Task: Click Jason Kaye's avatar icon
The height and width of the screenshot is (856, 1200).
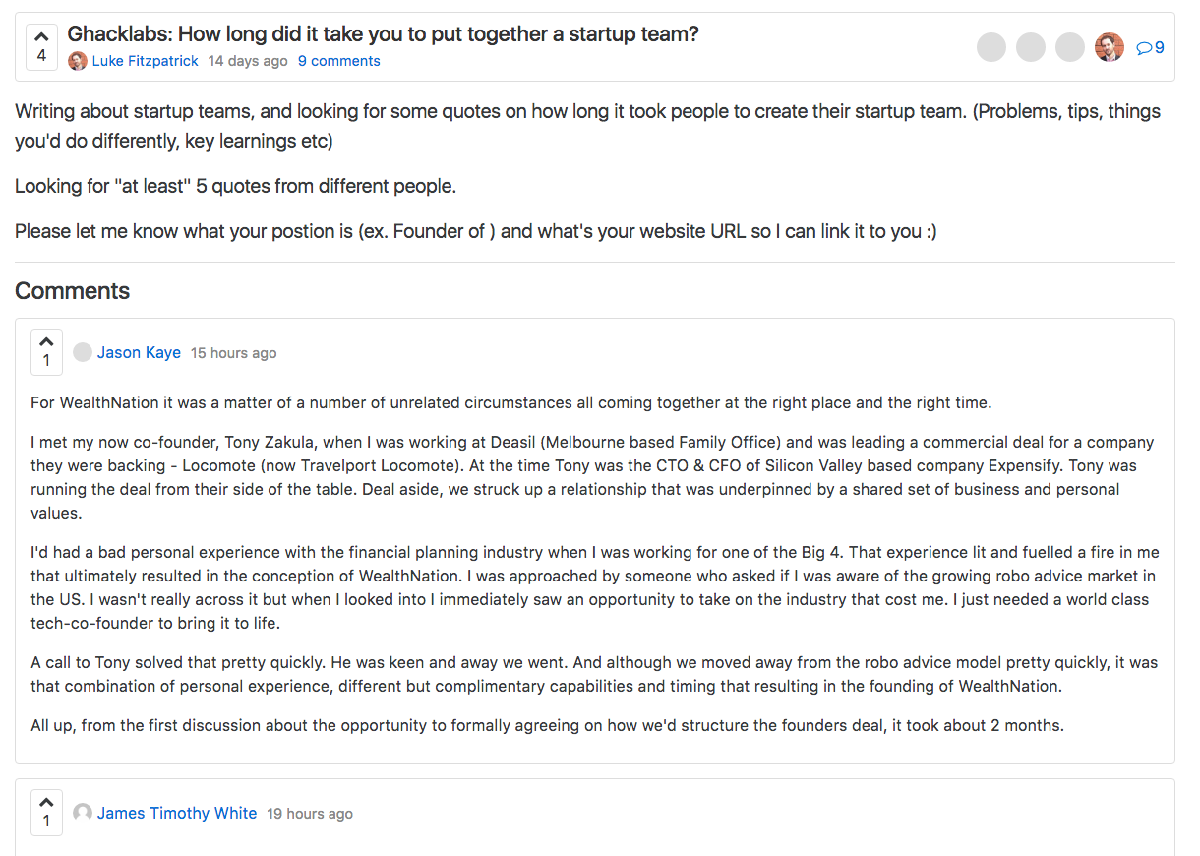Action: pyautogui.click(x=83, y=352)
